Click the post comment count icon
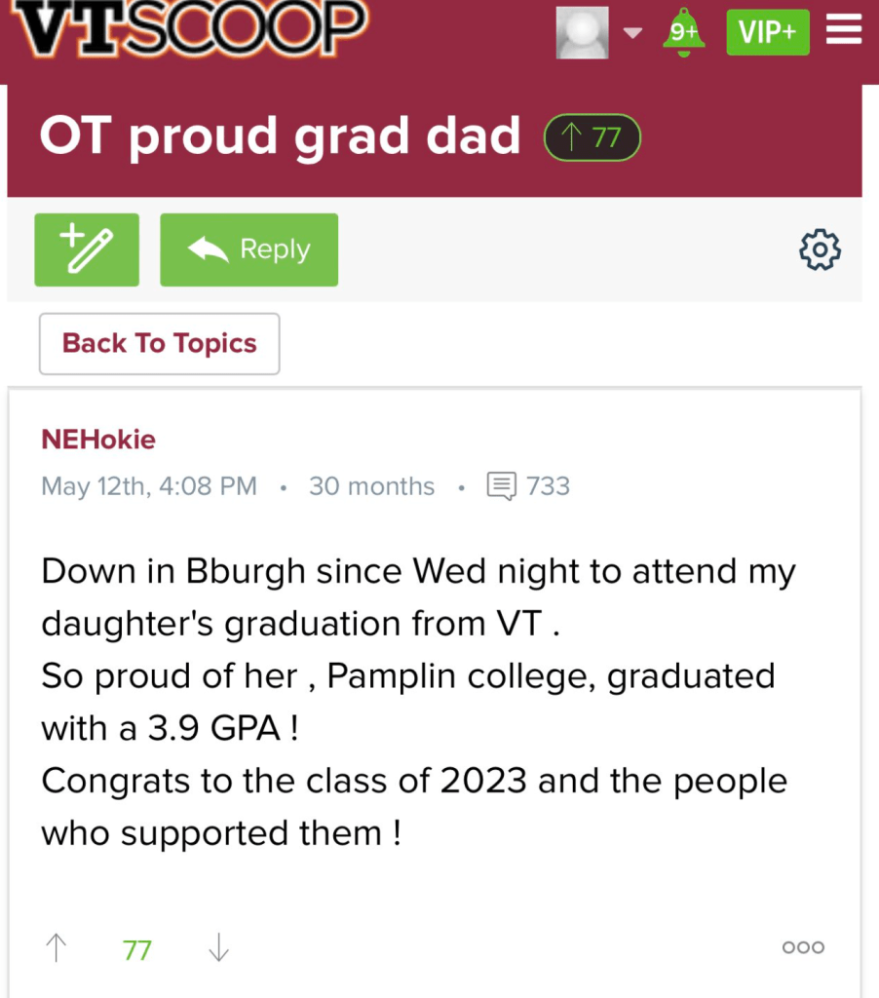879x998 pixels. 501,485
